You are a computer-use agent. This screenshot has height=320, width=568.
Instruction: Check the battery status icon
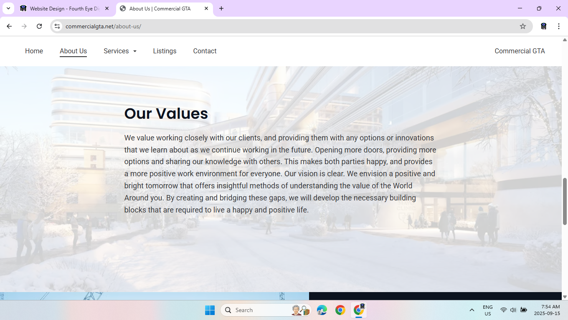[x=523, y=310]
